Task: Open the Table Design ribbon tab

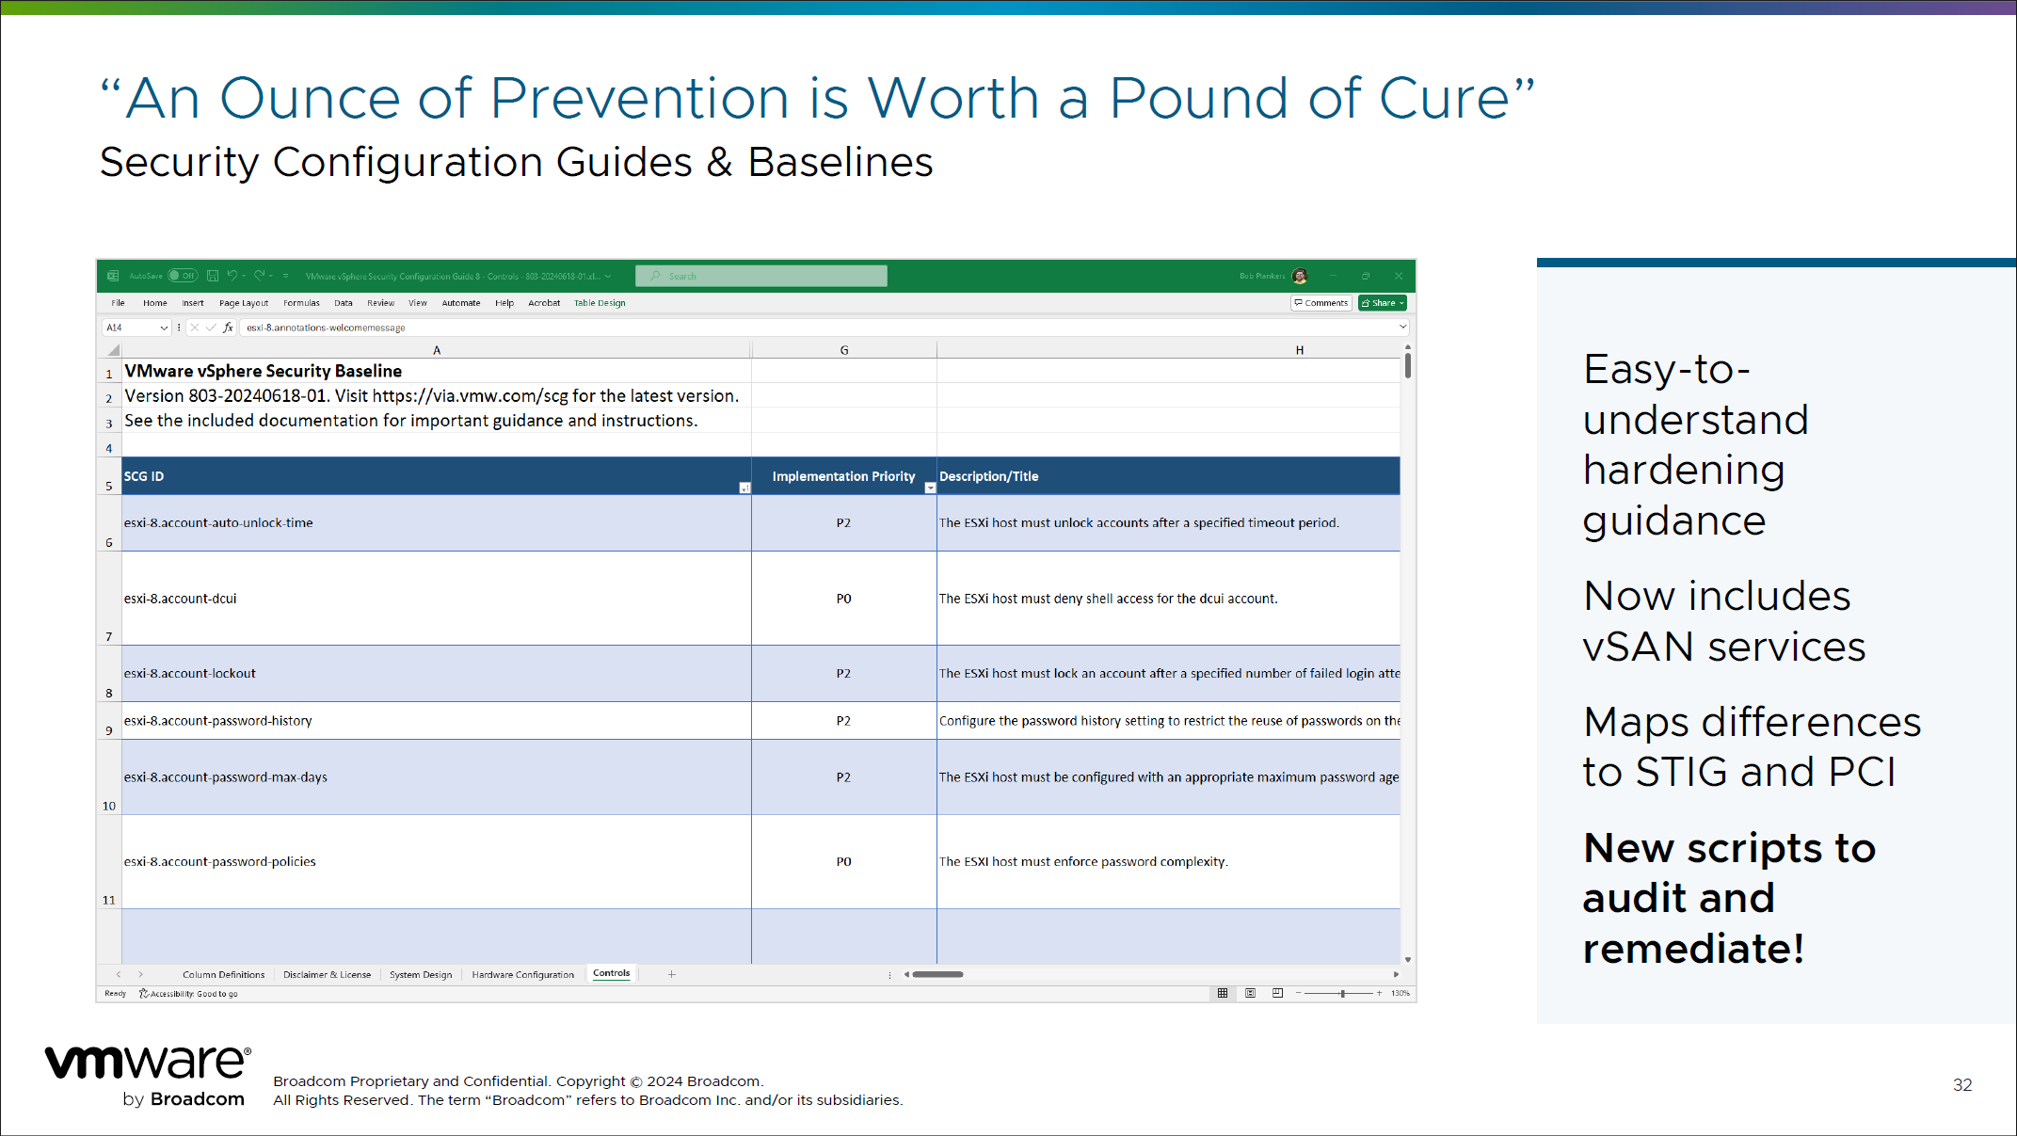Action: [x=600, y=303]
